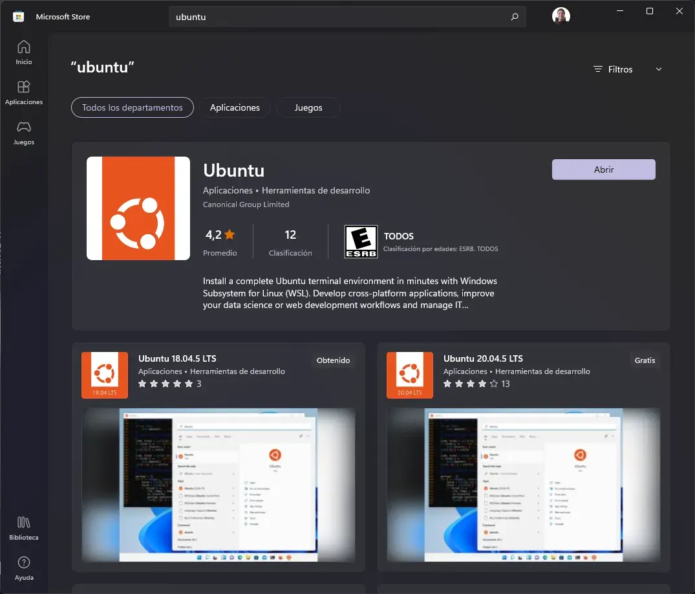Go to Inicio in the sidebar

coord(24,52)
